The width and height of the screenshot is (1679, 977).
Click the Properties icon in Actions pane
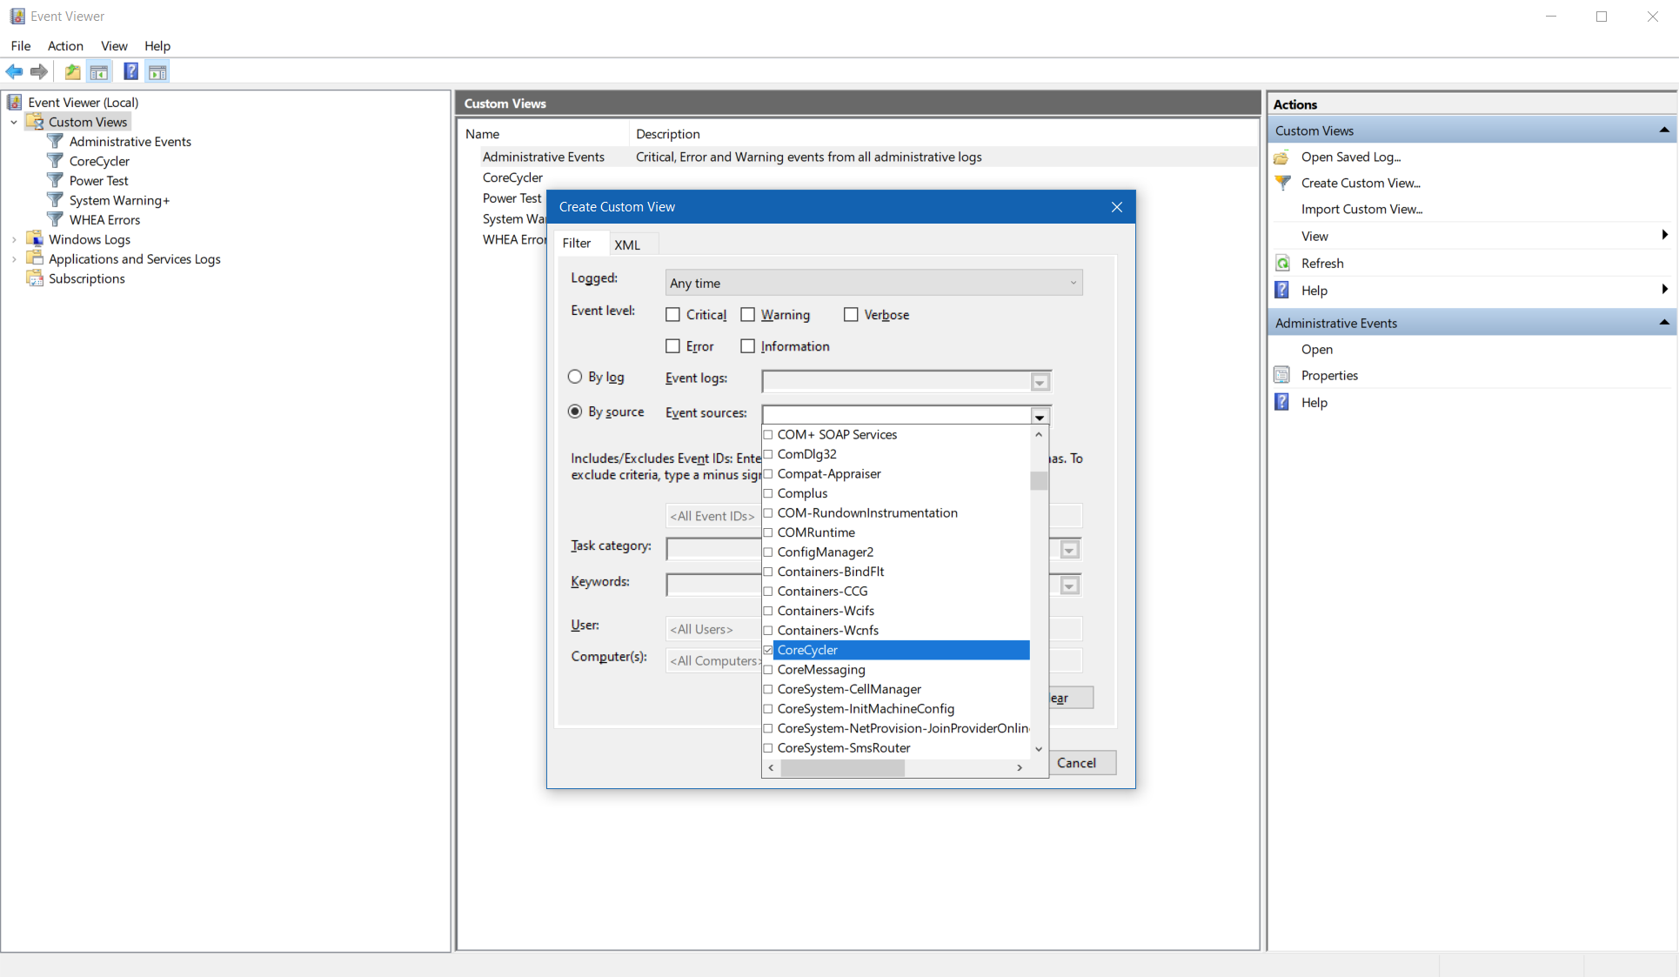click(1282, 375)
